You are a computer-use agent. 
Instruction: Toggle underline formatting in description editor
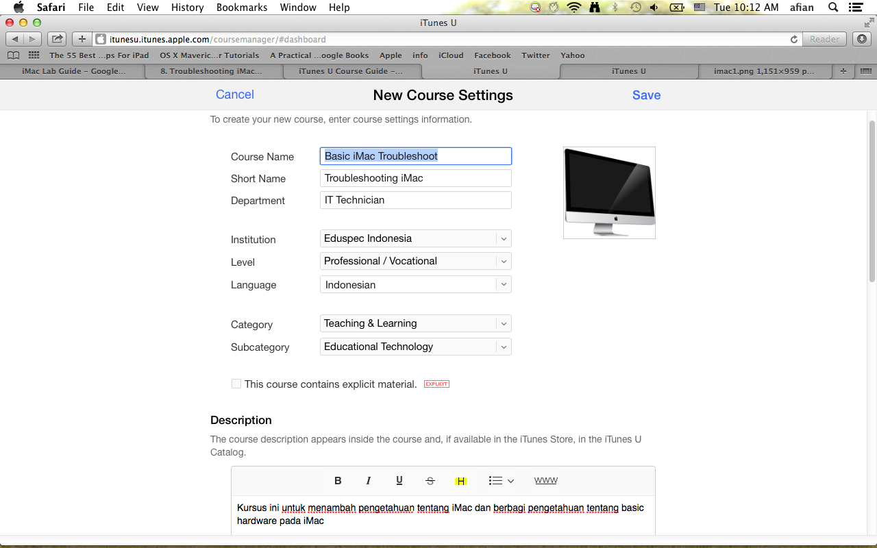point(399,481)
